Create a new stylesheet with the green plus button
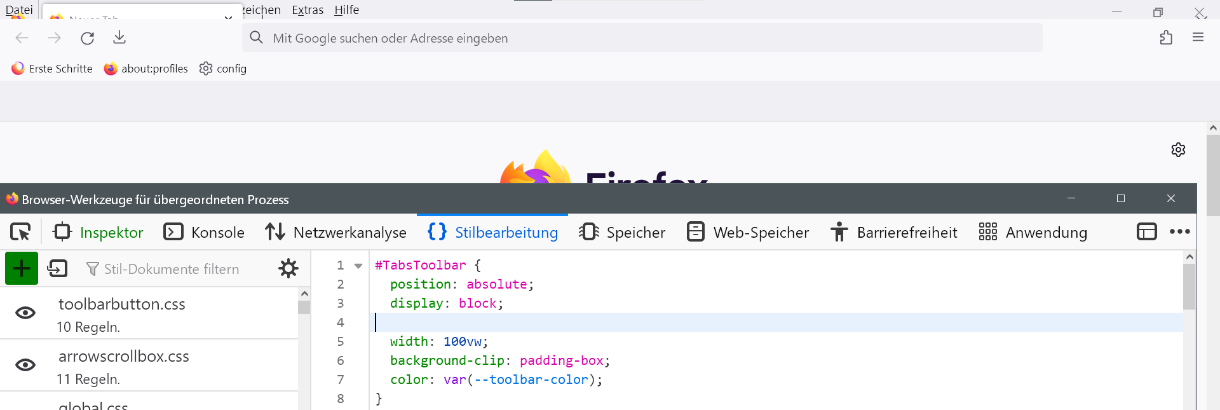Screen dimensions: 1220x410 [22, 268]
